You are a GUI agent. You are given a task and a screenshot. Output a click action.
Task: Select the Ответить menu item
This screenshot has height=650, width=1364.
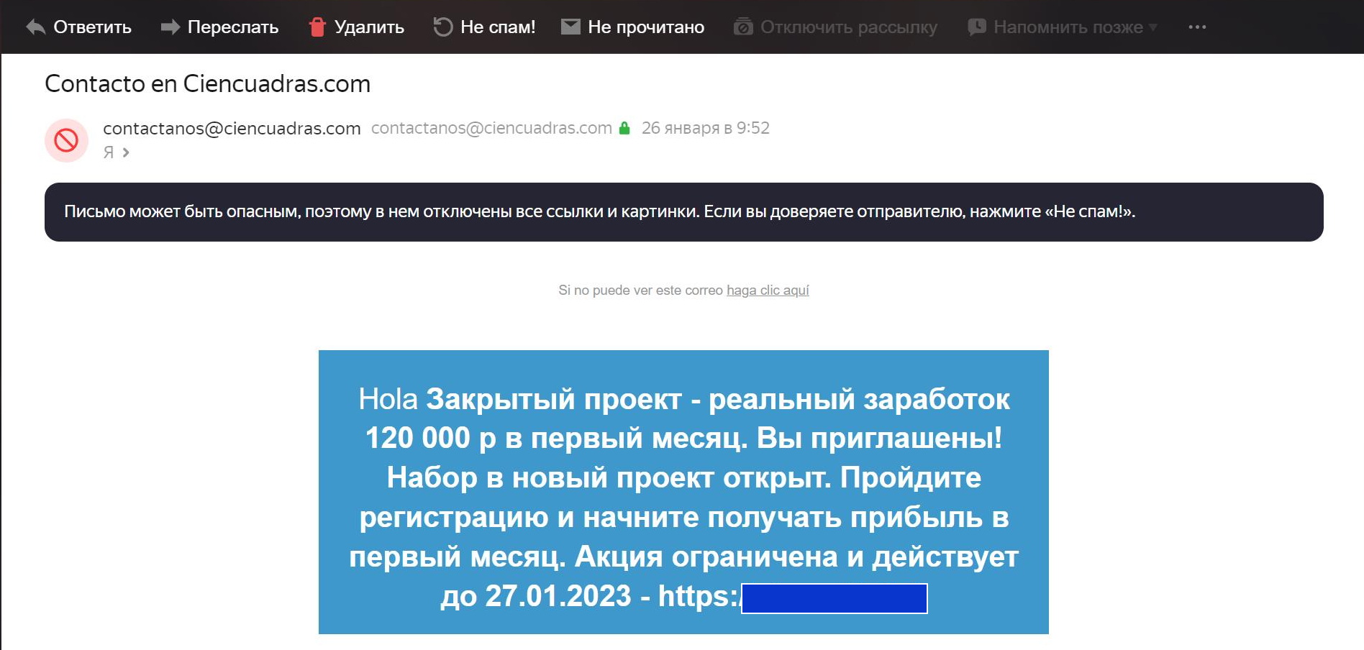coord(93,27)
